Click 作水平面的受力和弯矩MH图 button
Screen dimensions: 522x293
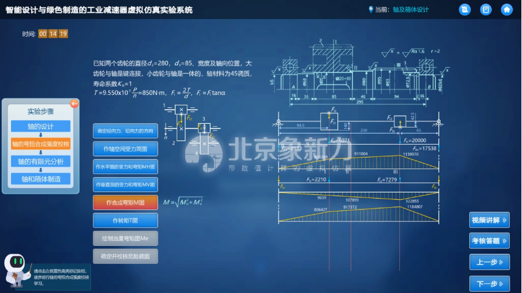pyautogui.click(x=126, y=167)
